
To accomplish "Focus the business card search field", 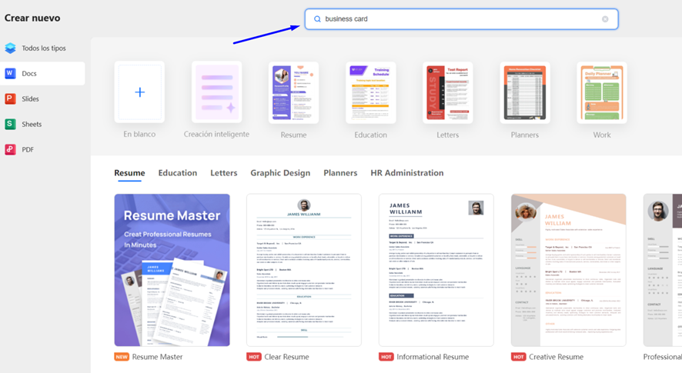I will 462,19.
